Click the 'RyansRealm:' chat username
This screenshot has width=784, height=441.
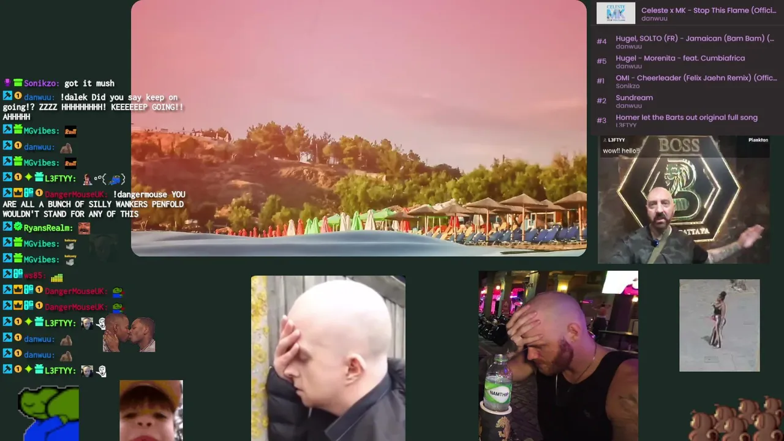click(48, 228)
